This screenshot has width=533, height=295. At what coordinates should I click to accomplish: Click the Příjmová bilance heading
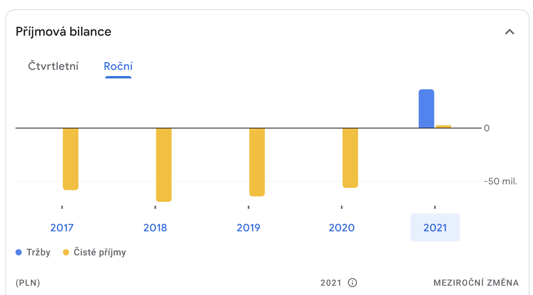coord(64,32)
